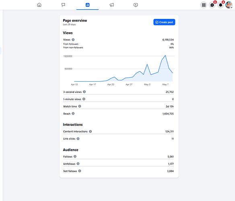Show info for Unfollows metric
235x201 pixels.
pyautogui.click(x=78, y=164)
